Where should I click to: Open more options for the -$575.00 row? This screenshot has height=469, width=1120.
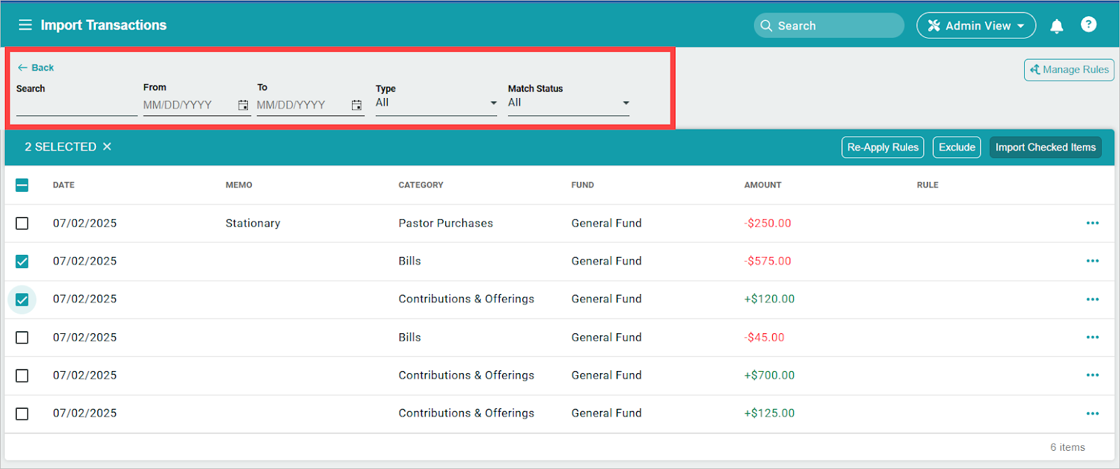(1092, 261)
